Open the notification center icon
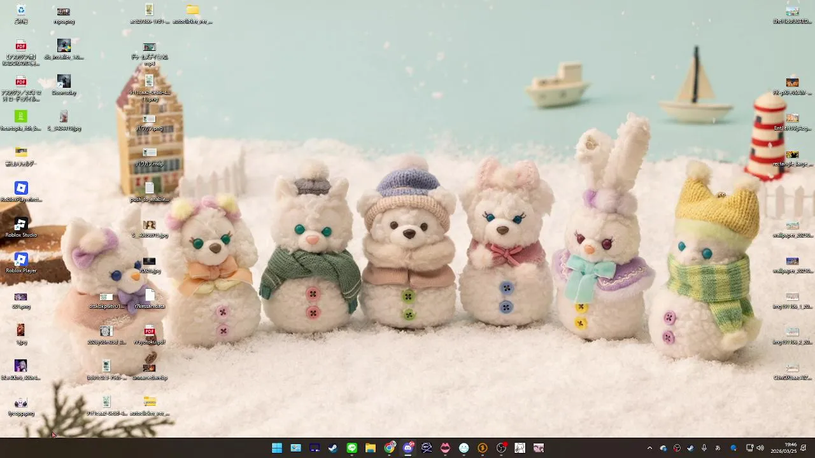815x458 pixels. point(804,448)
